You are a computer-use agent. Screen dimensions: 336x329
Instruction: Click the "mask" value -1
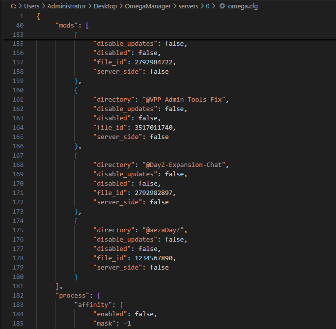point(126,324)
